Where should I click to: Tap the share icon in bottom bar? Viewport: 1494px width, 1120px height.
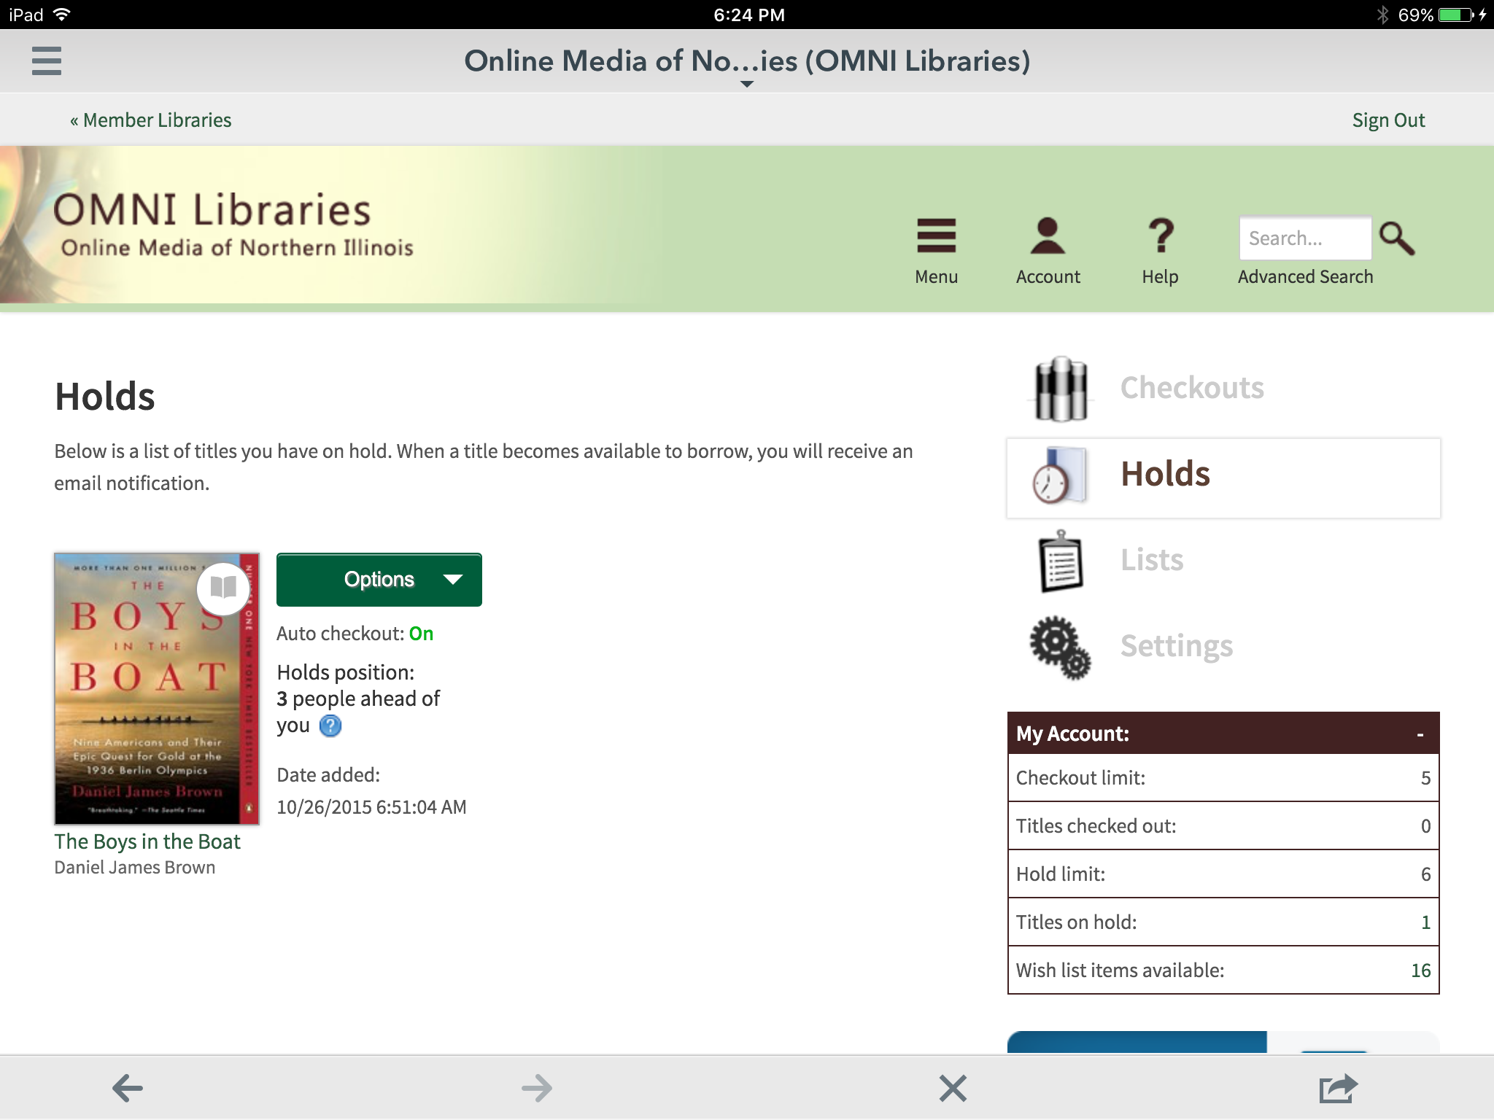1338,1088
